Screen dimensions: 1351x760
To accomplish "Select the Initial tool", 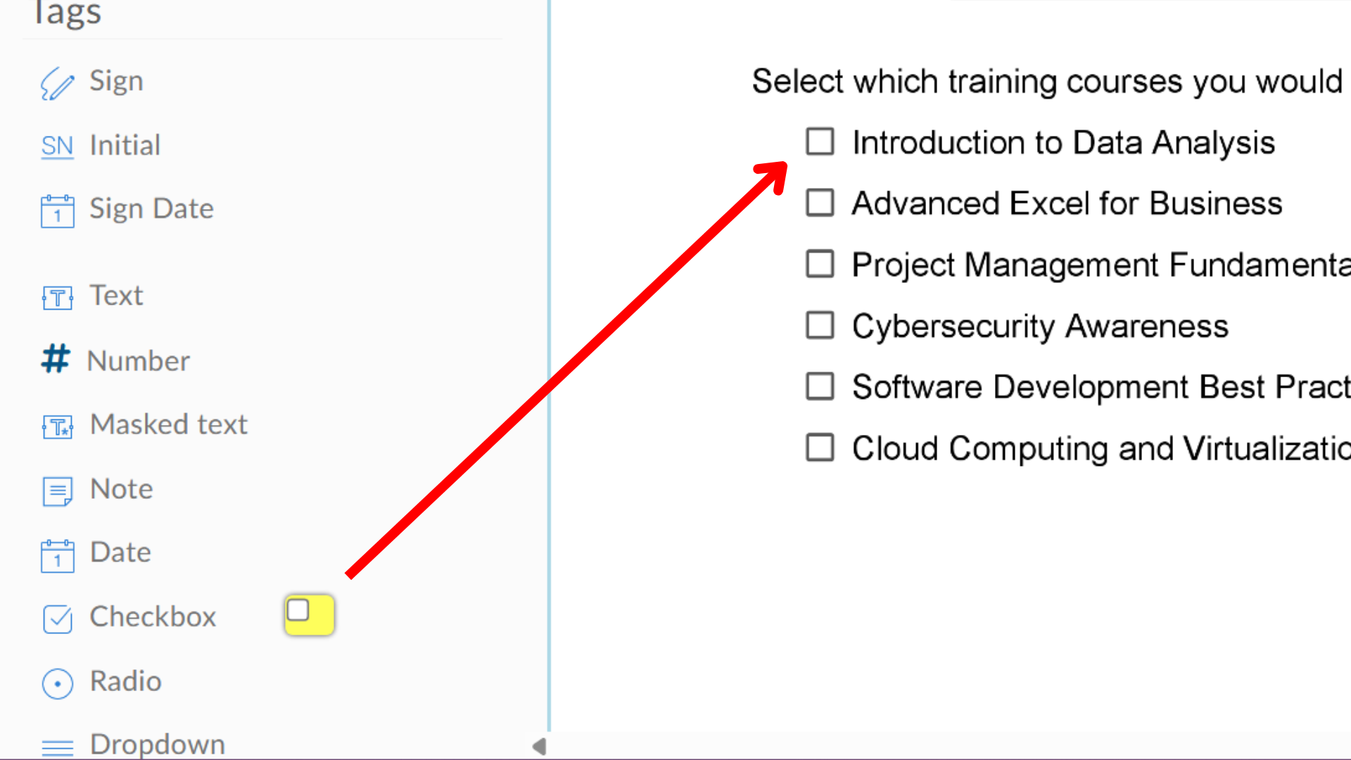I will pos(125,146).
